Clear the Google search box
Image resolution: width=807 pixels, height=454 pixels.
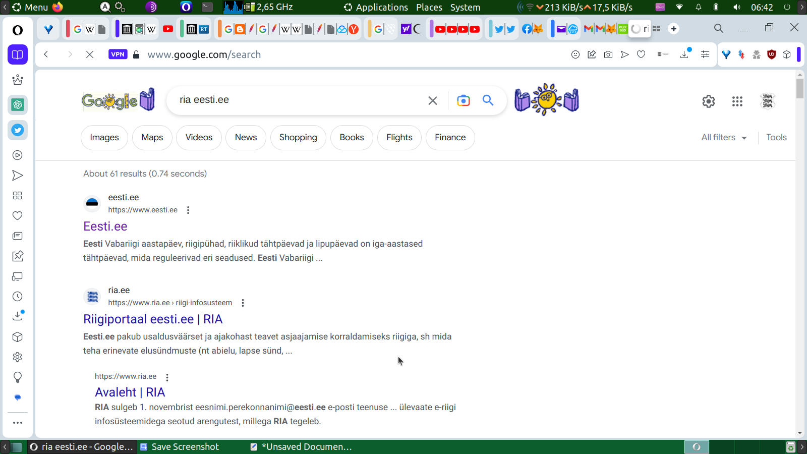pos(433,100)
